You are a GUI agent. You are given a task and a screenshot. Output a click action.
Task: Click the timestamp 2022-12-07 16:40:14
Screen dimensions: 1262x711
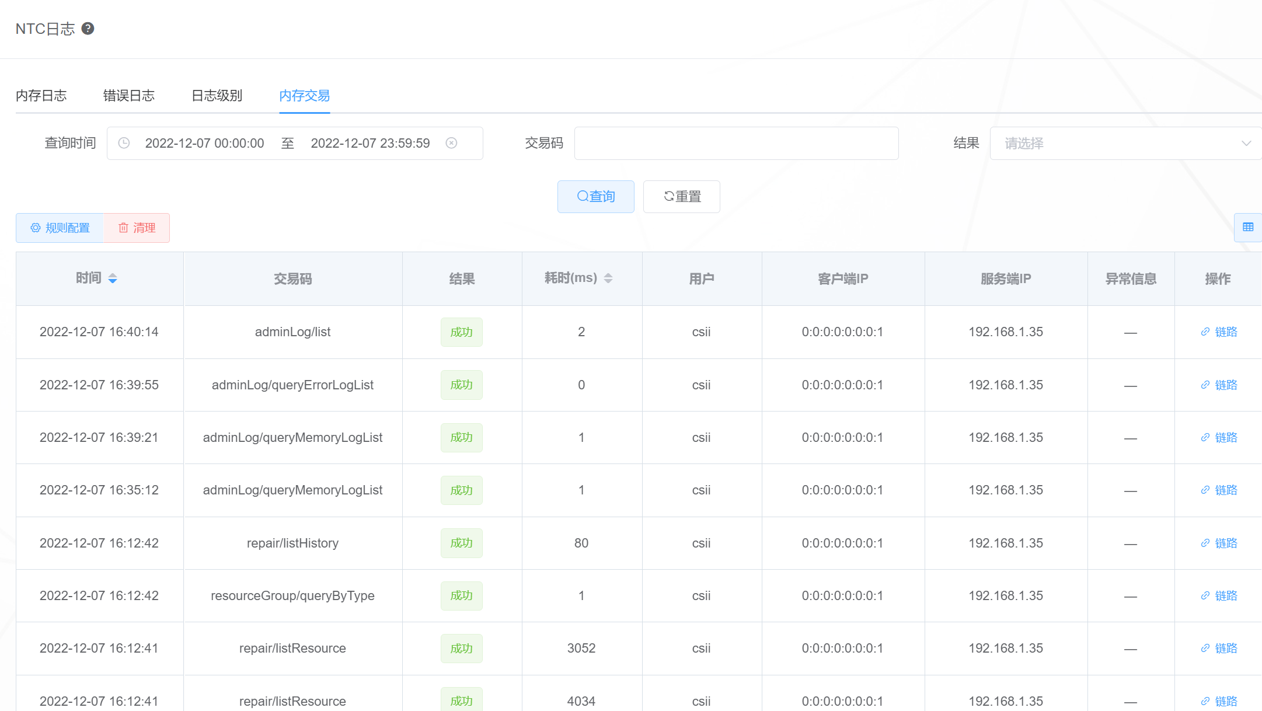pyautogui.click(x=99, y=332)
